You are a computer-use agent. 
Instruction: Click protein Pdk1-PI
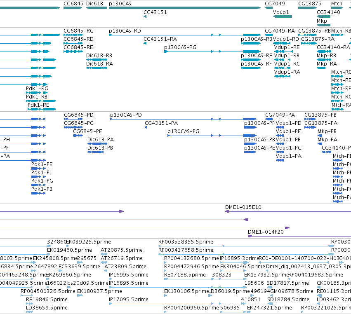[41, 172]
